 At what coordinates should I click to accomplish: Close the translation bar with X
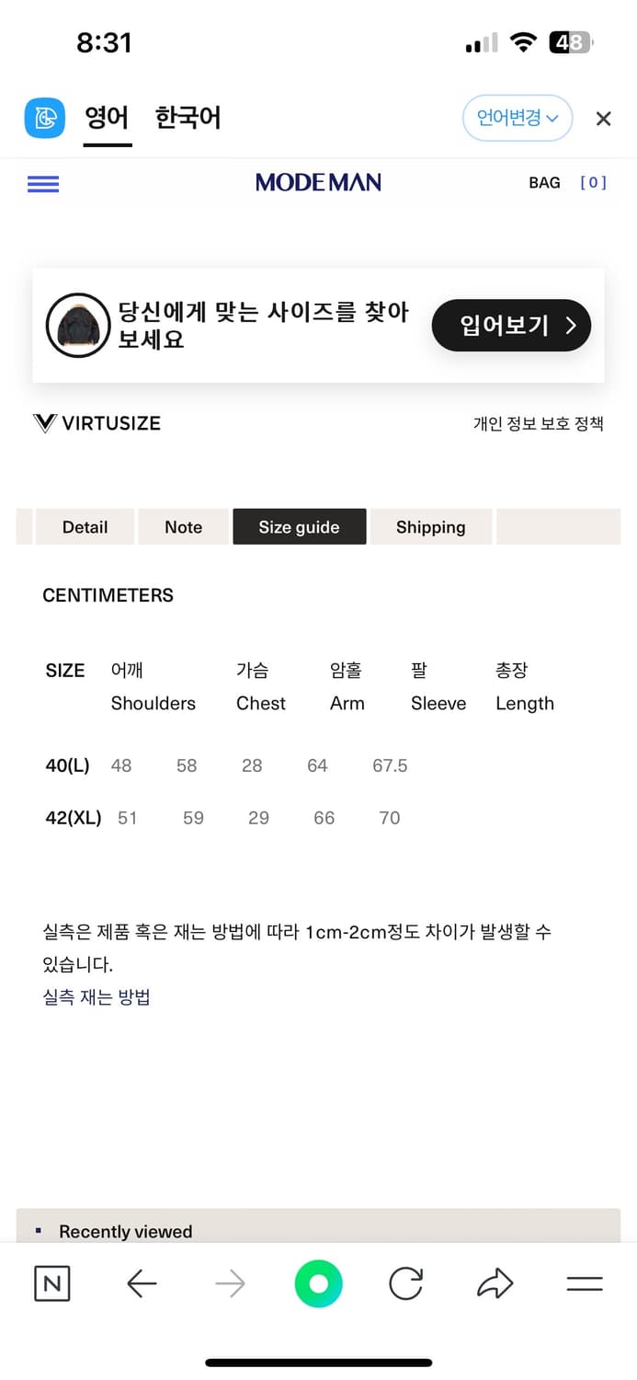pyautogui.click(x=603, y=119)
